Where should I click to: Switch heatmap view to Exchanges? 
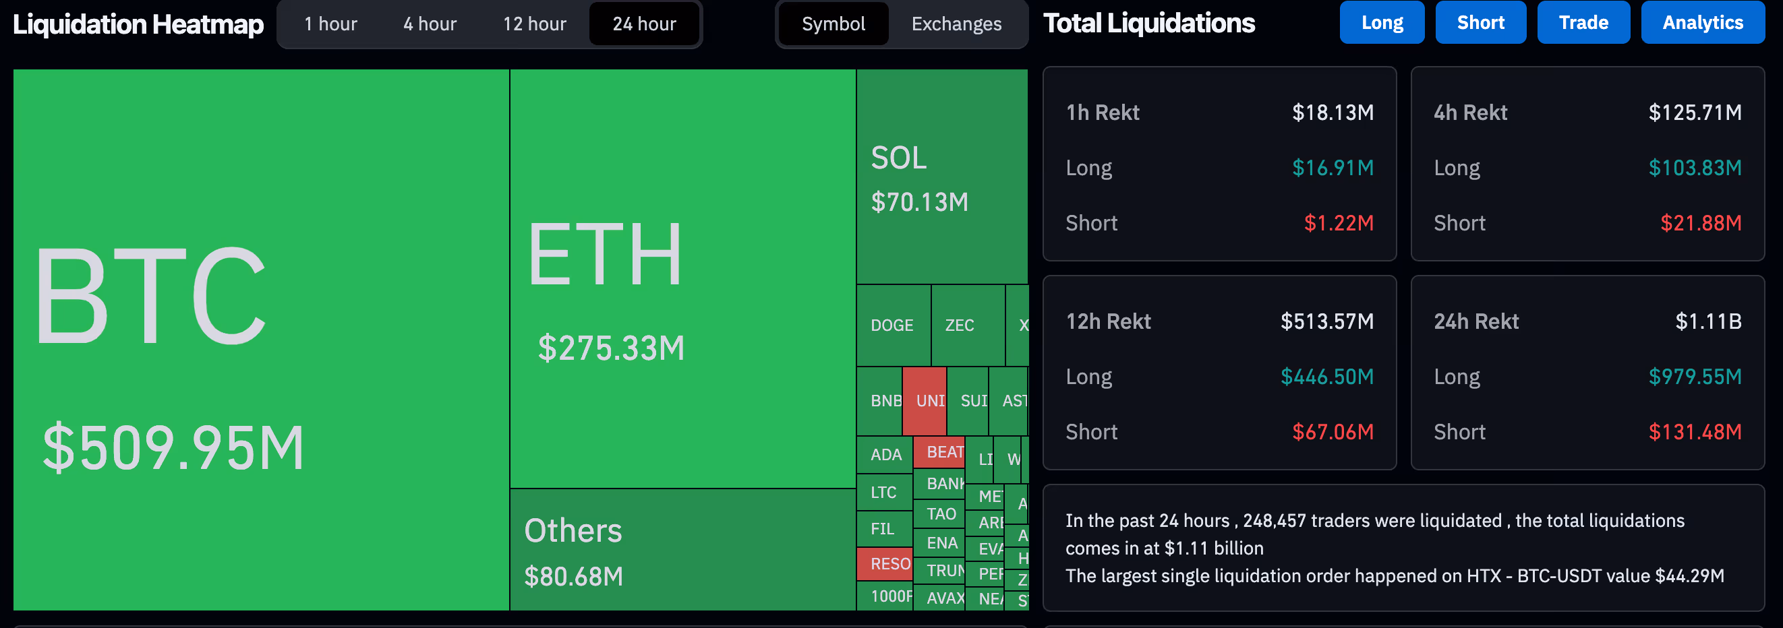pyautogui.click(x=956, y=24)
